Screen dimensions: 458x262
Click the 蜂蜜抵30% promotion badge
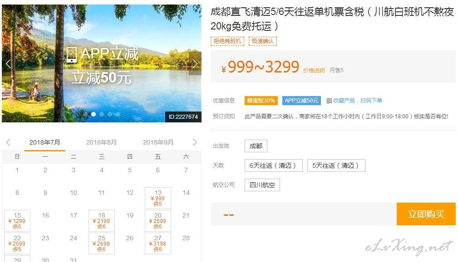pyautogui.click(x=261, y=101)
